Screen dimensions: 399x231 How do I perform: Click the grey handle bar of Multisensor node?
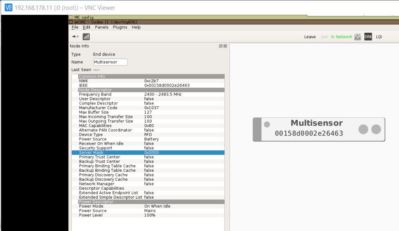pyautogui.click(x=257, y=130)
